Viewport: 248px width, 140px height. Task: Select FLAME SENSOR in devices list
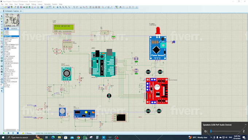(9, 56)
